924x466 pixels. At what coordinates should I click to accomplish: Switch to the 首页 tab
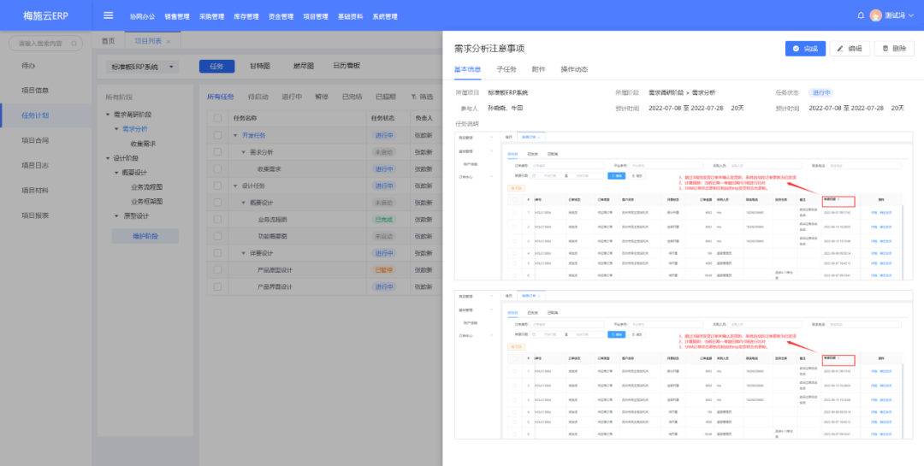point(108,41)
